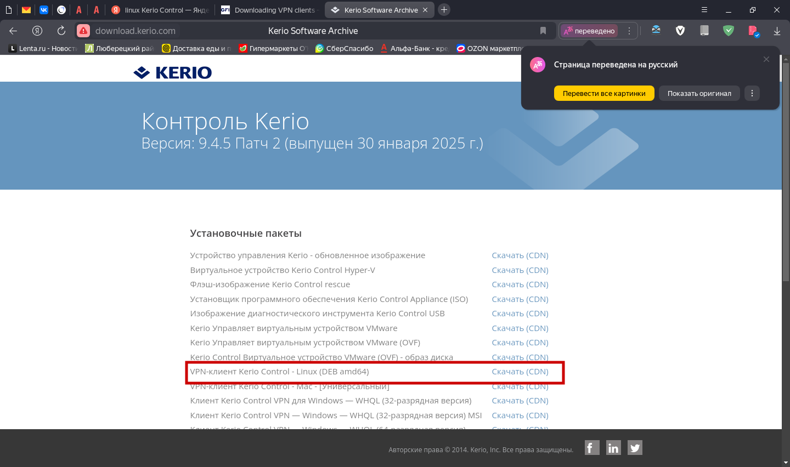
Task: Open the Люберецкий район bookmark
Action: (120, 48)
